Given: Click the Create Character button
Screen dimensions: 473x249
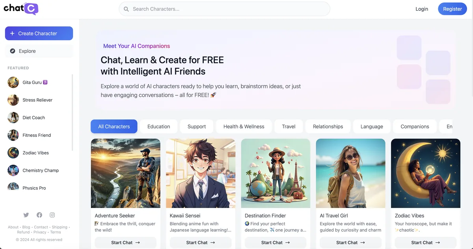Looking at the screenshot, I should 39,33.
